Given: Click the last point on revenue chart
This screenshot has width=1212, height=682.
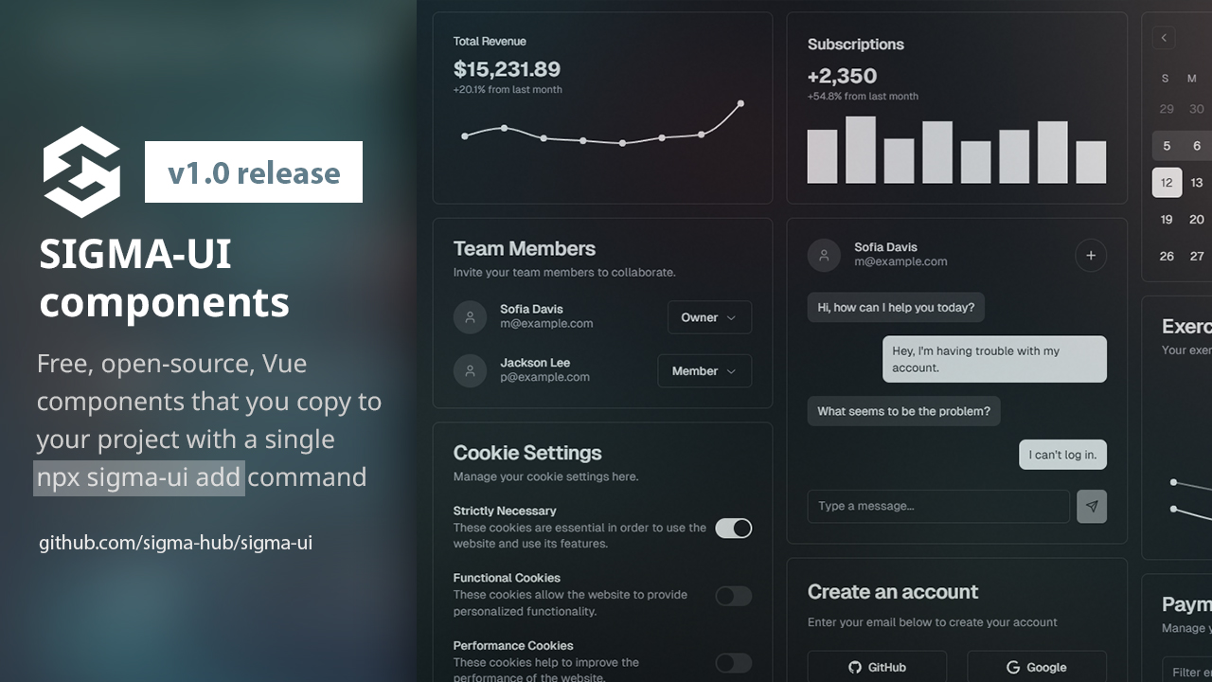Looking at the screenshot, I should click(740, 103).
